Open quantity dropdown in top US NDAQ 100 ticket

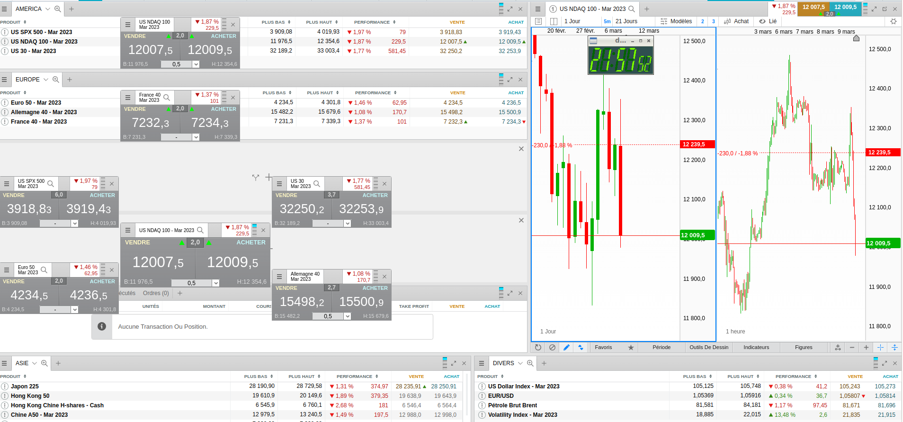click(x=196, y=64)
